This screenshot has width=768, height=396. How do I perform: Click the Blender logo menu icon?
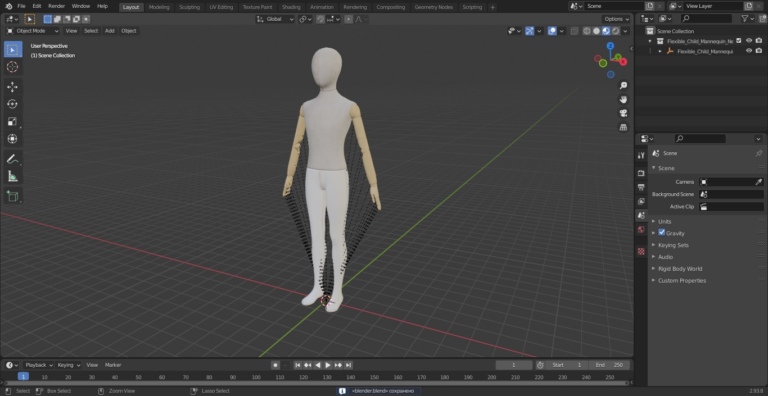coord(7,6)
